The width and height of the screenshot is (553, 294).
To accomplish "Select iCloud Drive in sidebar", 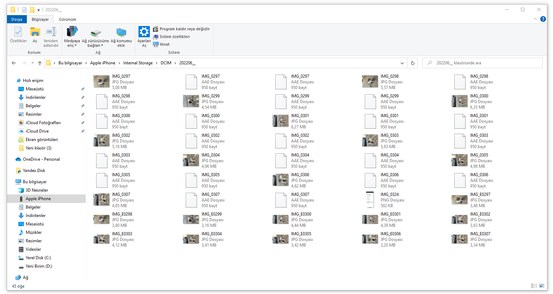I will tap(37, 131).
